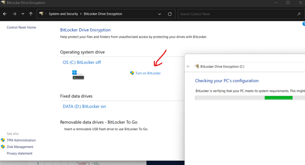
Task: Refresh the Control Panel view
Action: [170, 14]
